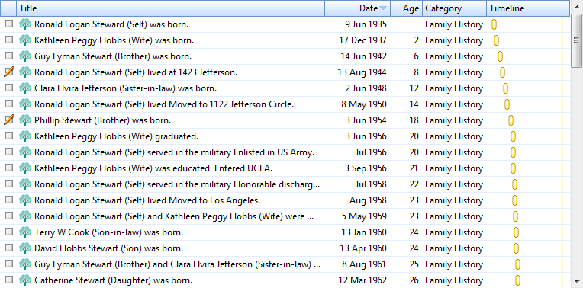
Task: Sort the list by the Category column header
Action: click(x=454, y=8)
